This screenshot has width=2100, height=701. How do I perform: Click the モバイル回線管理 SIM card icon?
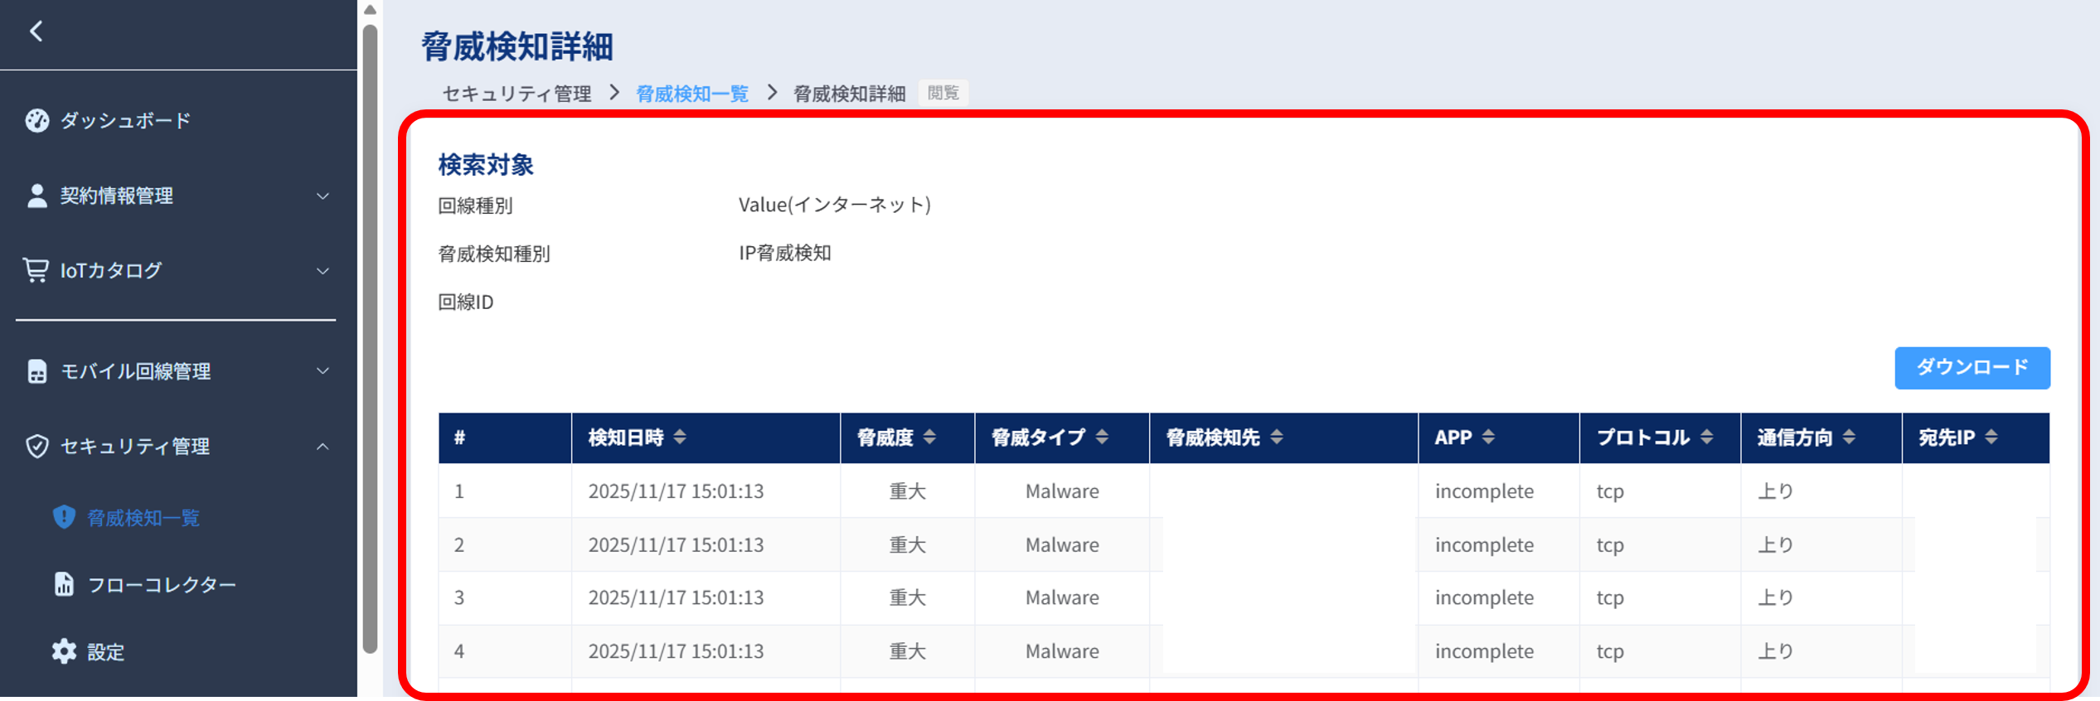pos(37,371)
